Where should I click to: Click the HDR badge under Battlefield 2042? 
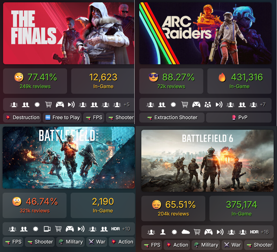115,229
